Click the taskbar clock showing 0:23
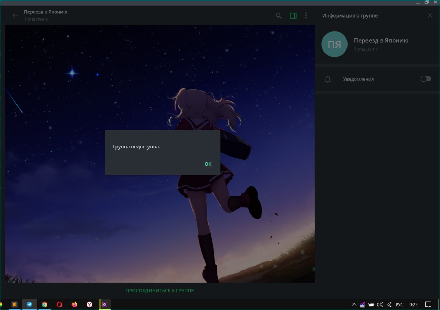This screenshot has height=310, width=440. point(414,305)
